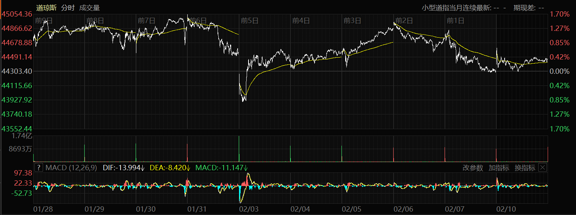Select the 前4日 day marker

click(301, 20)
